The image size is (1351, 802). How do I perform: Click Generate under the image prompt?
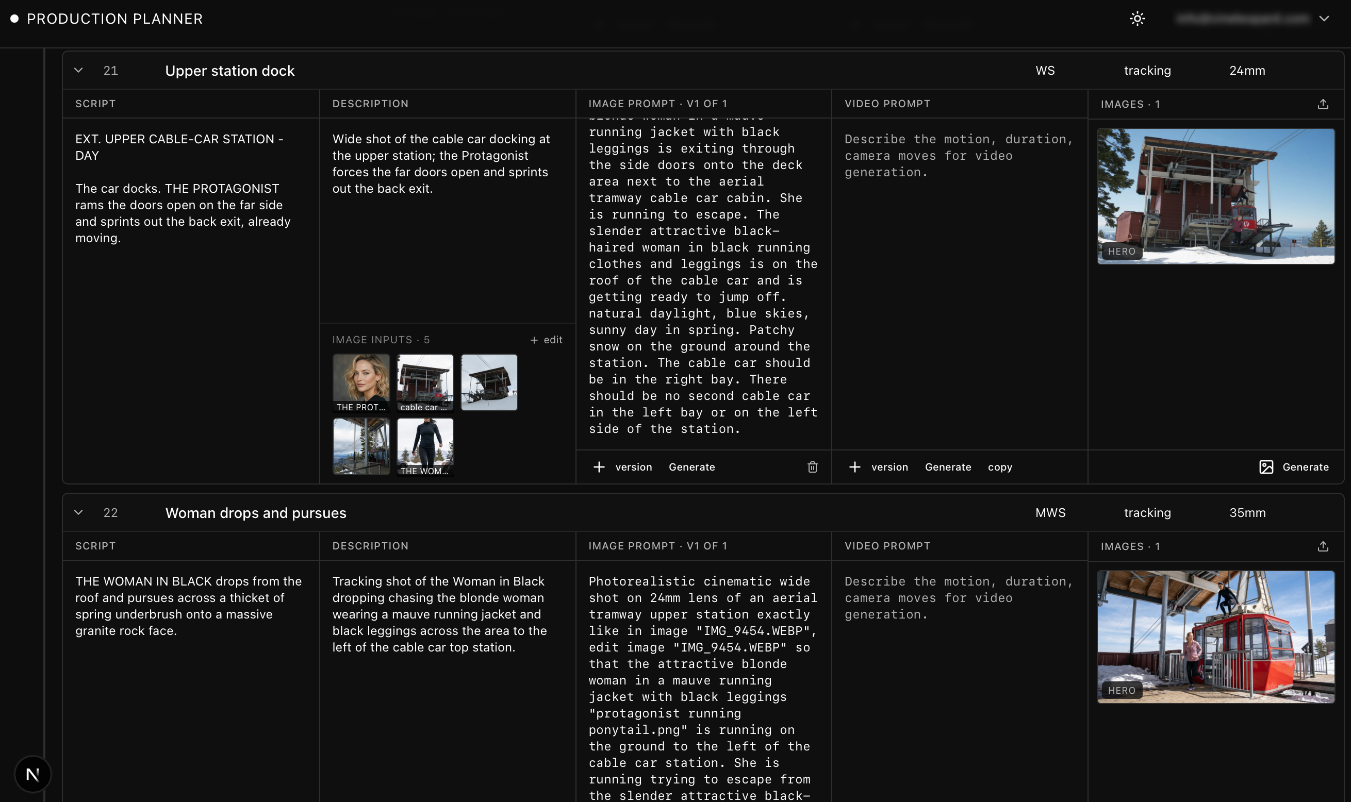[691, 467]
